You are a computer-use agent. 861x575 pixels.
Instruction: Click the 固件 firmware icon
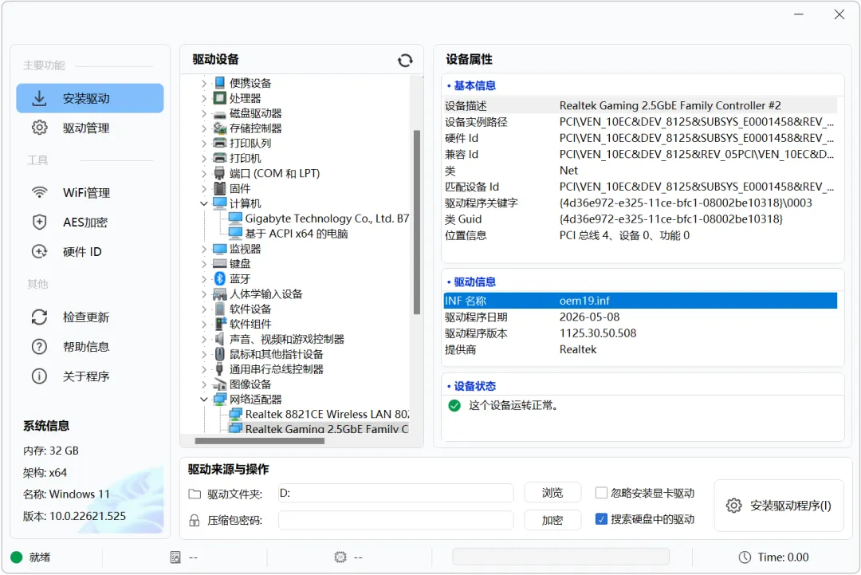[x=220, y=188]
